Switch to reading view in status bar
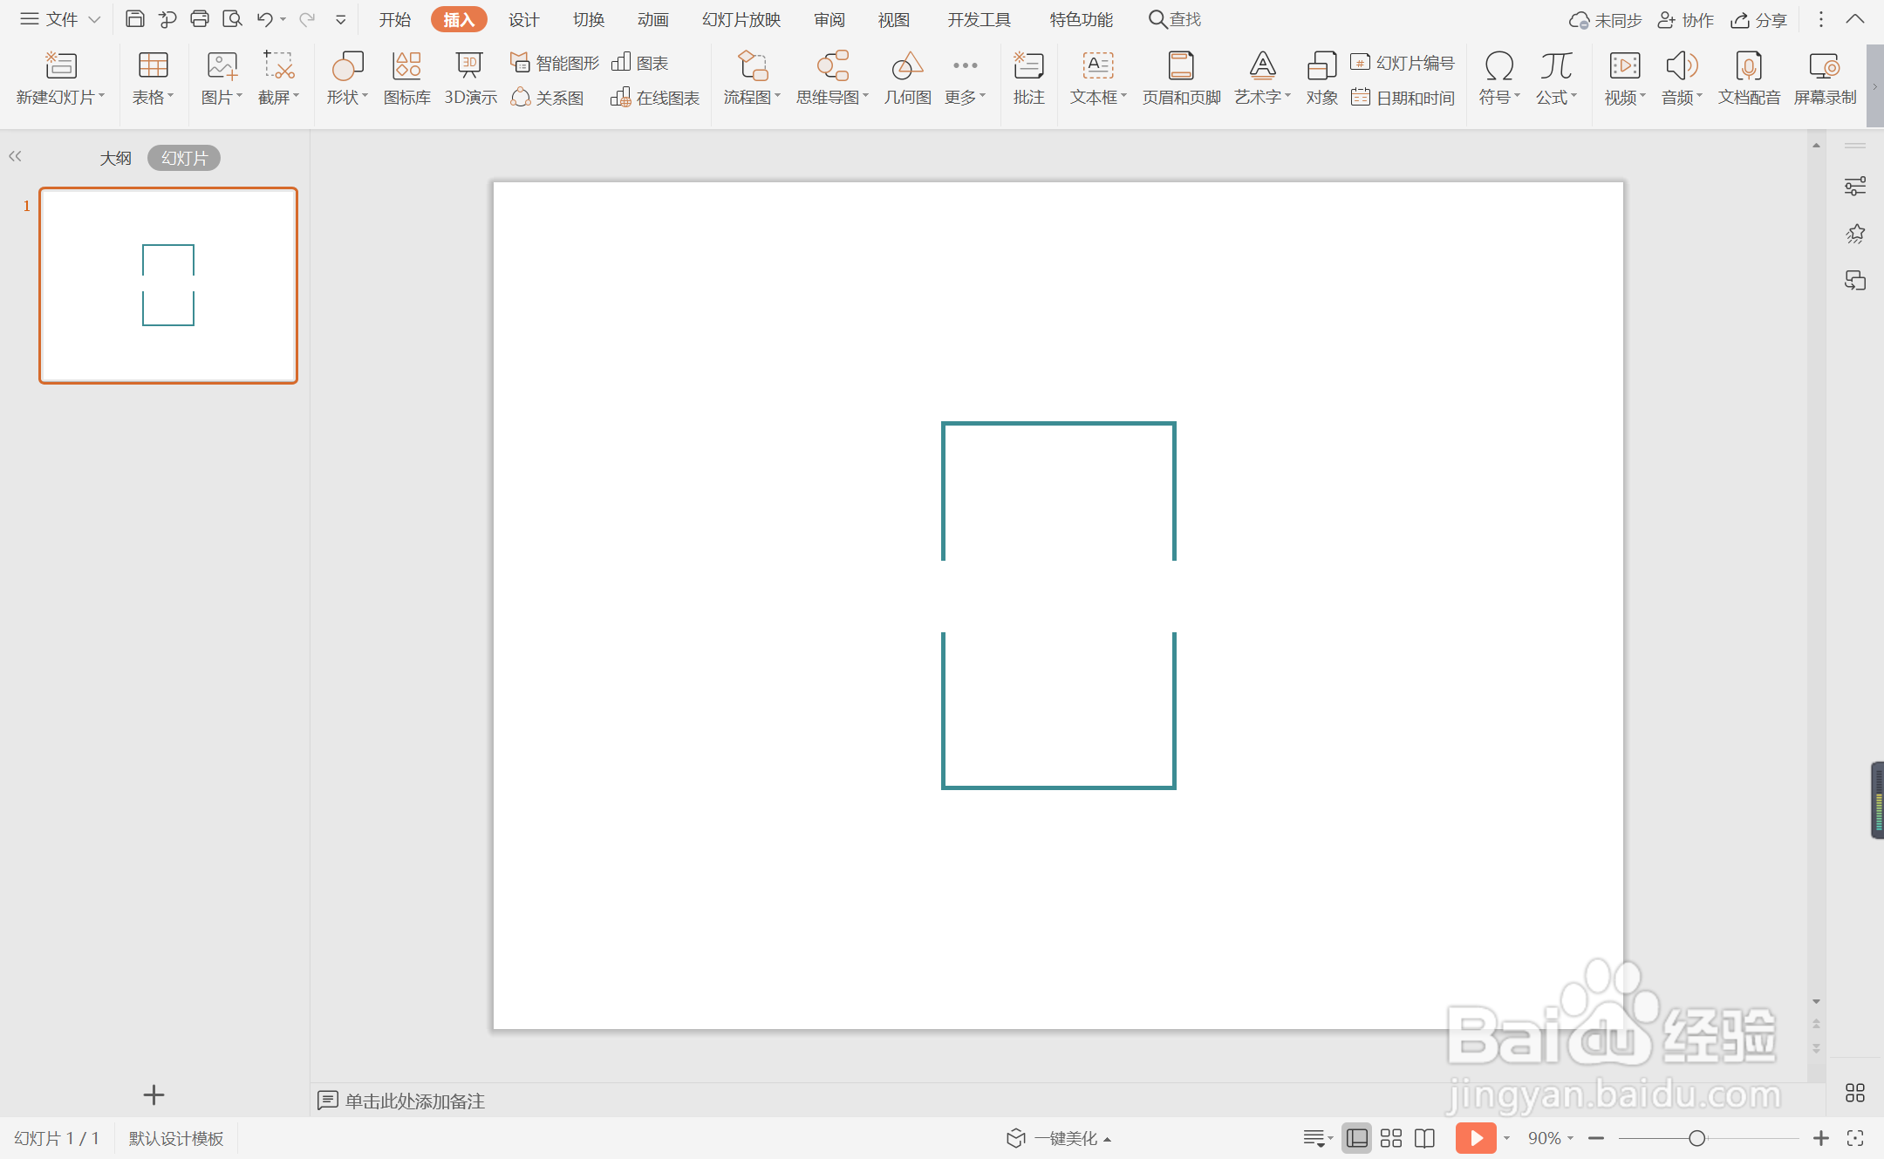 [x=1424, y=1138]
